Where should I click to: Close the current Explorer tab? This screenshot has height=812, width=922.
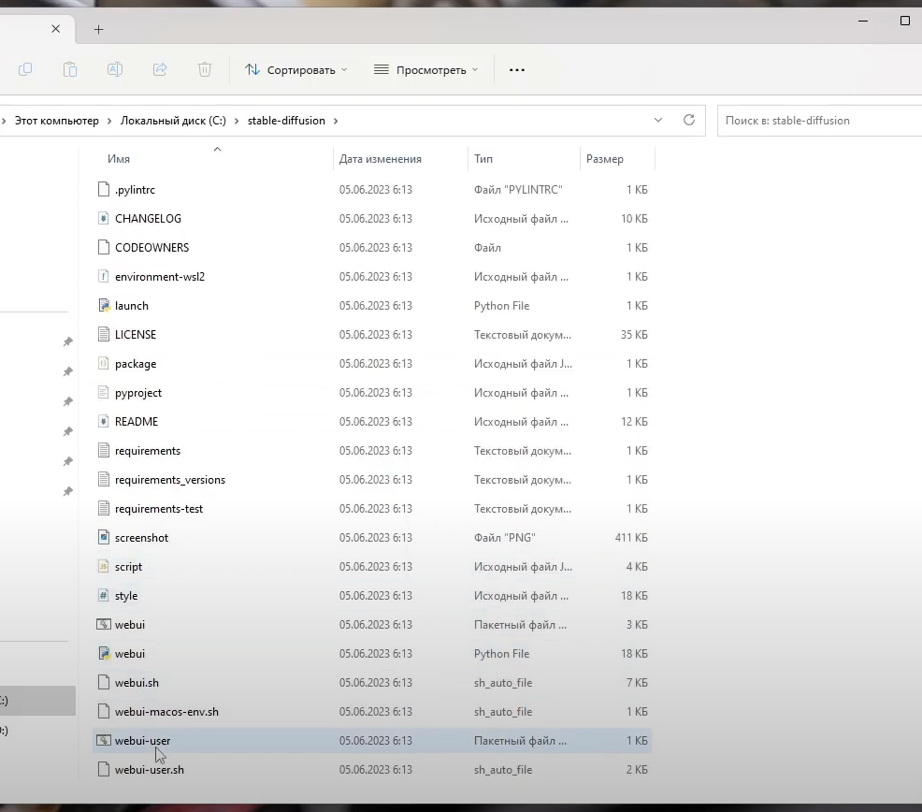click(56, 29)
